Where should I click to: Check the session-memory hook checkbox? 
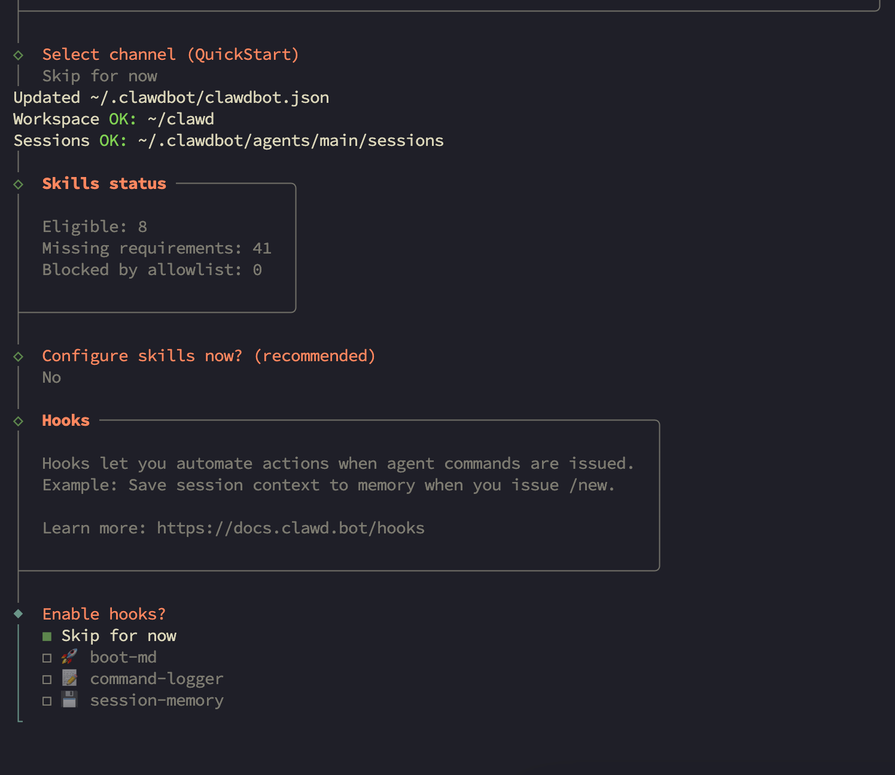[47, 701]
